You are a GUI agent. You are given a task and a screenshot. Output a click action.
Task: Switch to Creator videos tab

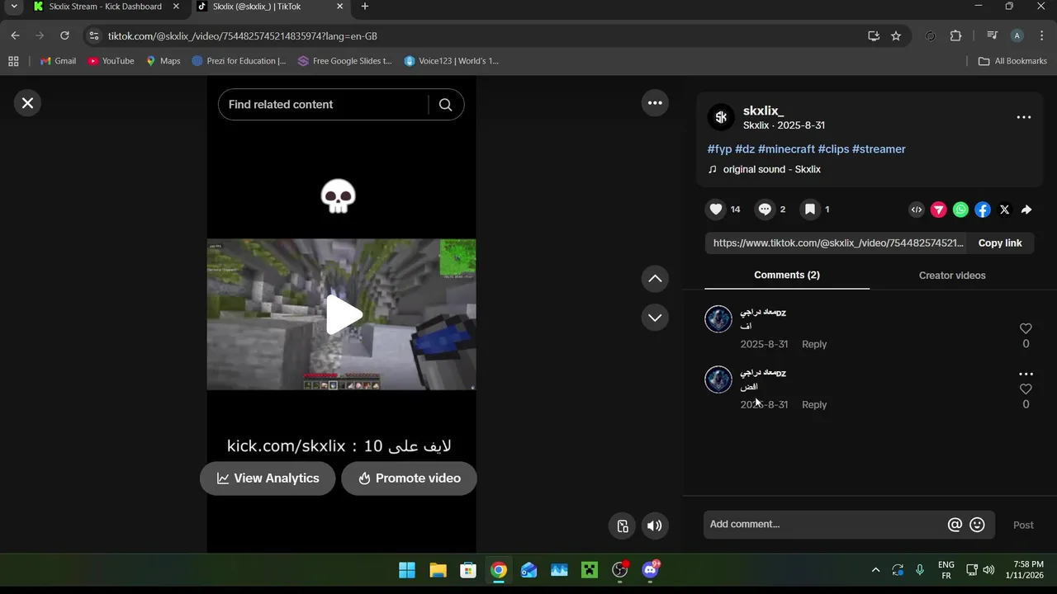point(952,276)
